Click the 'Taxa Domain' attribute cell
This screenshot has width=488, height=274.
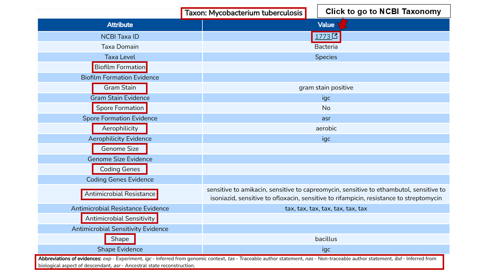120,47
